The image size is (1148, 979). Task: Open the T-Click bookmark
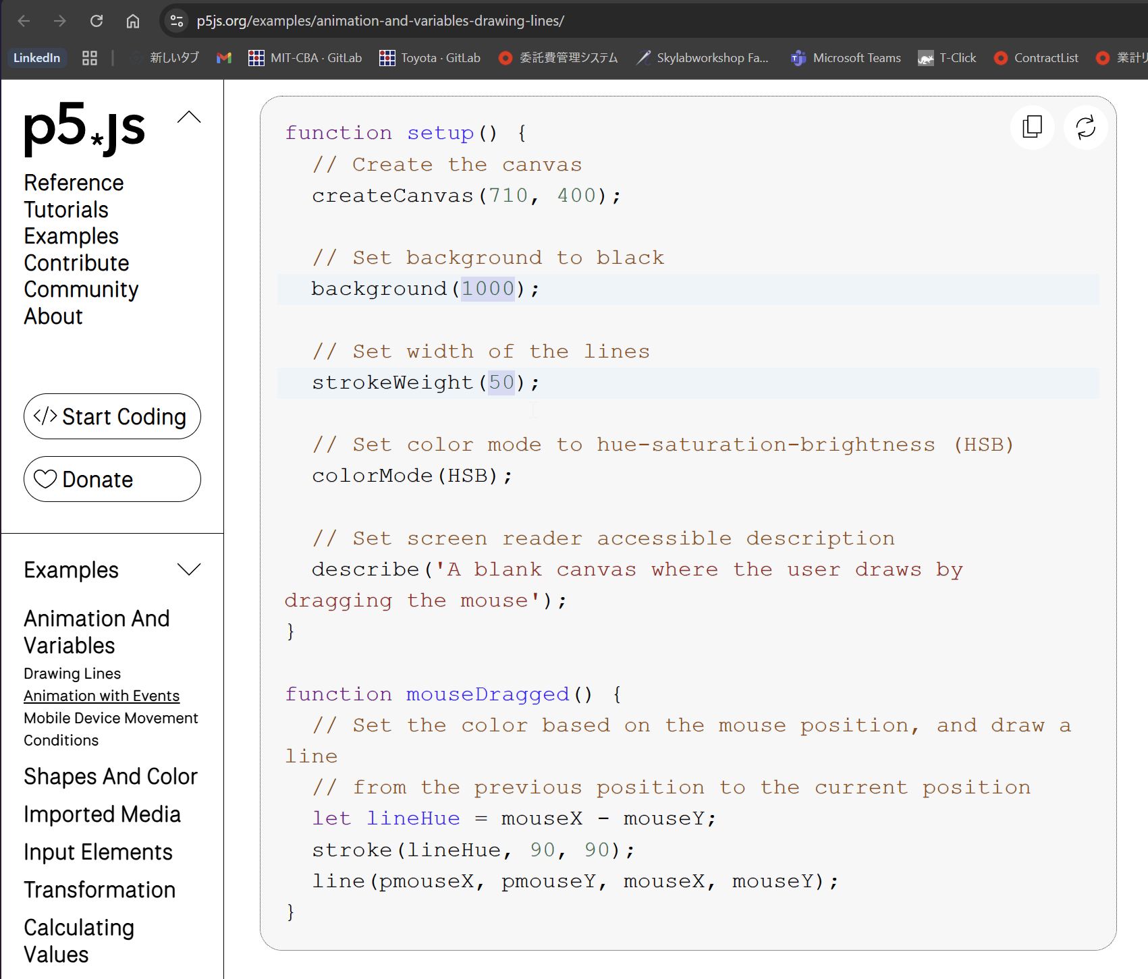point(947,58)
